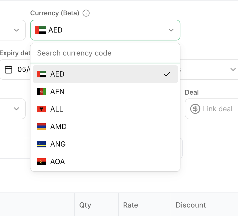Collapse the AED currency dropdown chevron
Image resolution: width=238 pixels, height=216 pixels.
(171, 30)
